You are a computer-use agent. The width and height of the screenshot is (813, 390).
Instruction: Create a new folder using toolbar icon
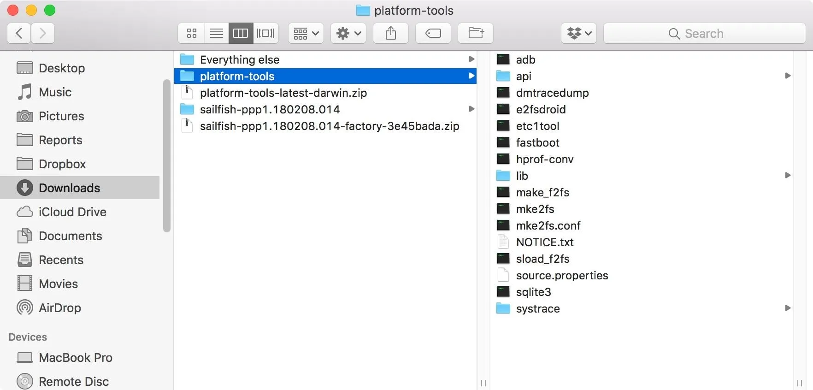coord(476,33)
